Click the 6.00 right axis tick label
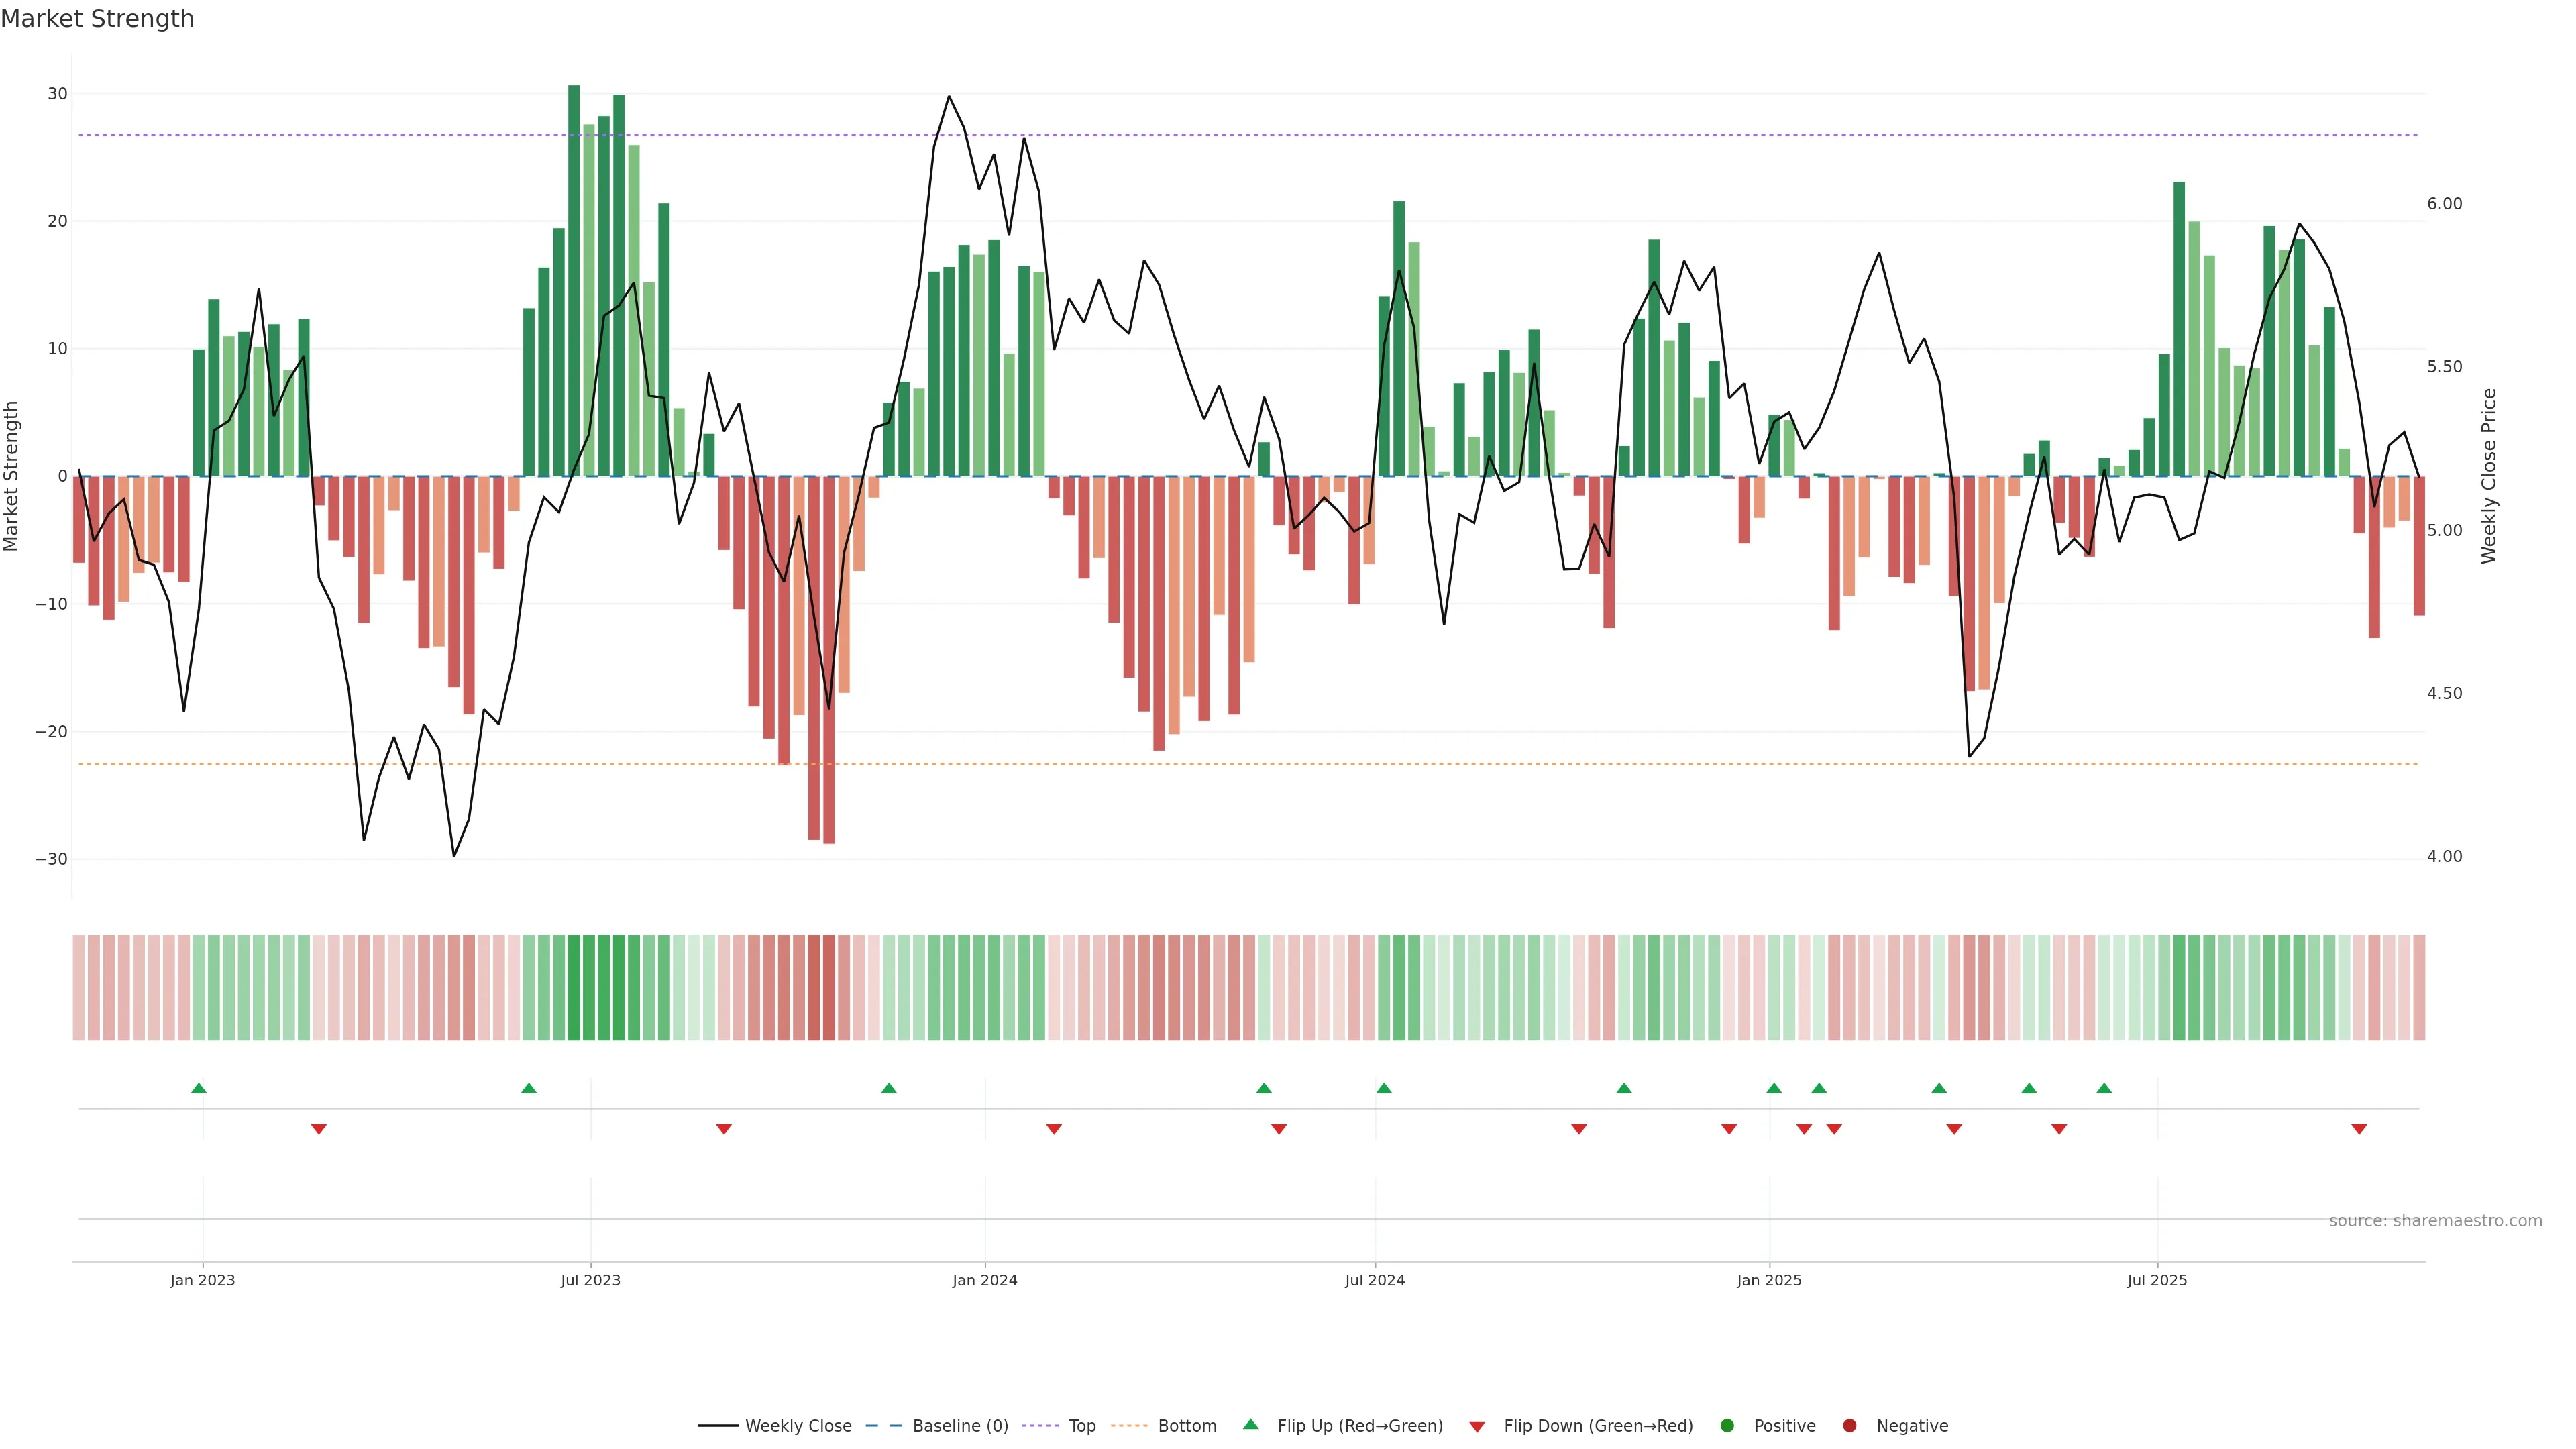This screenshot has height=1449, width=2576. coord(2444,204)
